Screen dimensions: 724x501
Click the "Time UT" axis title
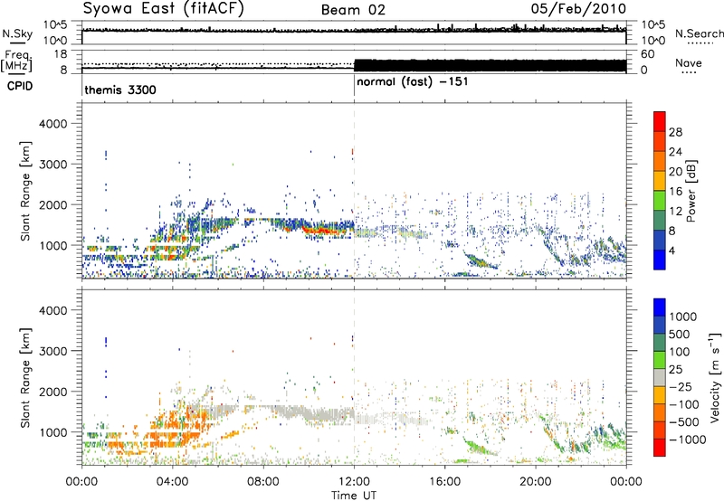[x=354, y=496]
